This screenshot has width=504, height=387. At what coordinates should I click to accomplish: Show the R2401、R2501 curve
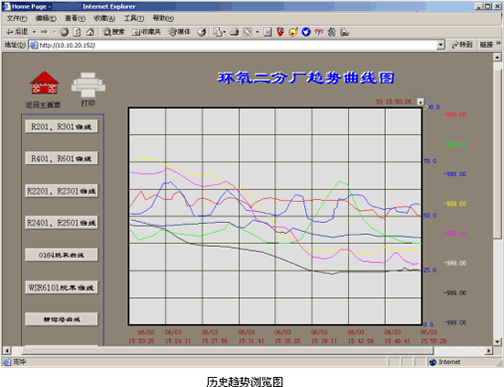(61, 223)
